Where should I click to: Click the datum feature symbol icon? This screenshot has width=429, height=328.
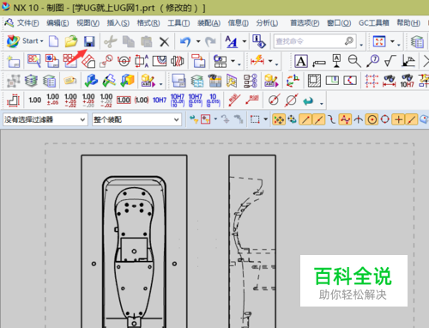[336, 61]
